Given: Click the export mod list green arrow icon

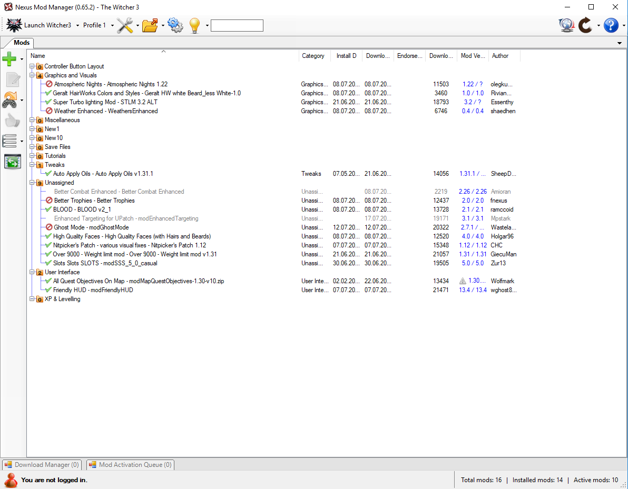Looking at the screenshot, I should tap(13, 162).
